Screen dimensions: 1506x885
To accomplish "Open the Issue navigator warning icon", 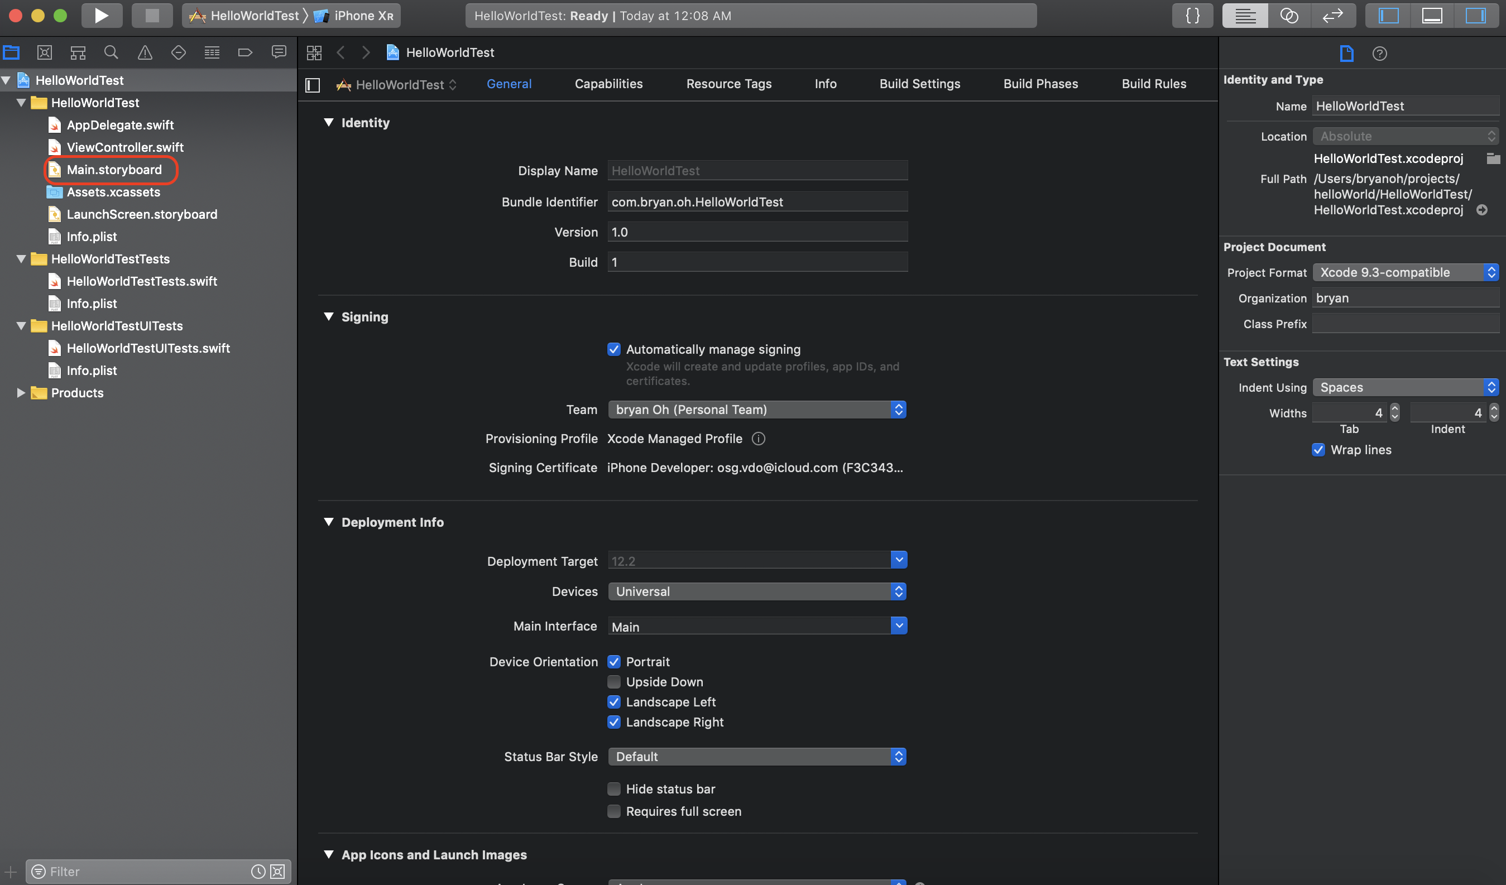I will pyautogui.click(x=145, y=52).
